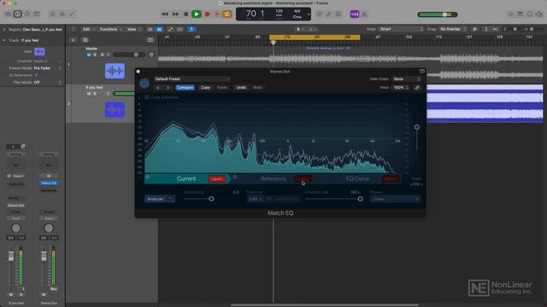This screenshot has height=307, width=547.
Task: Open the Editors pencil icon
Action: 72,14
